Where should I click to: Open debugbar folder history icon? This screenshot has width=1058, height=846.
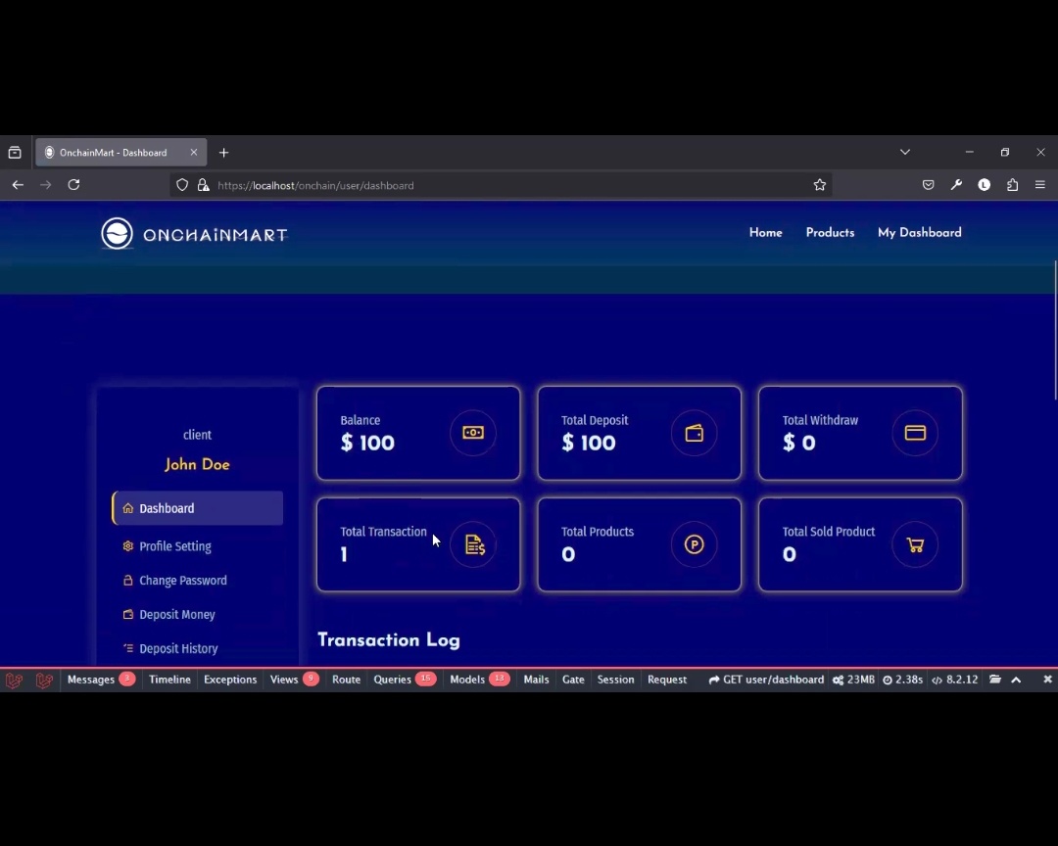coord(995,680)
